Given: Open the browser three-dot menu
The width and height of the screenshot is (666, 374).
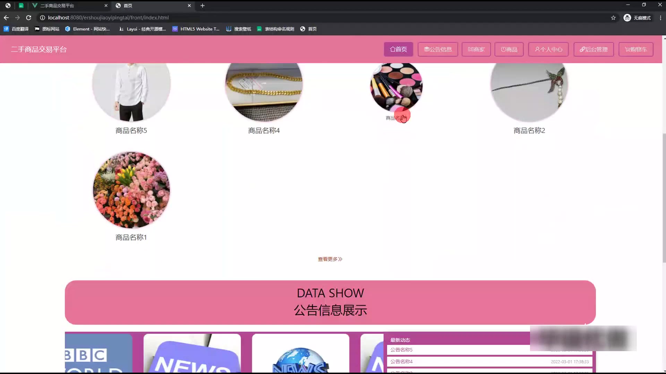Looking at the screenshot, I should pos(660,18).
